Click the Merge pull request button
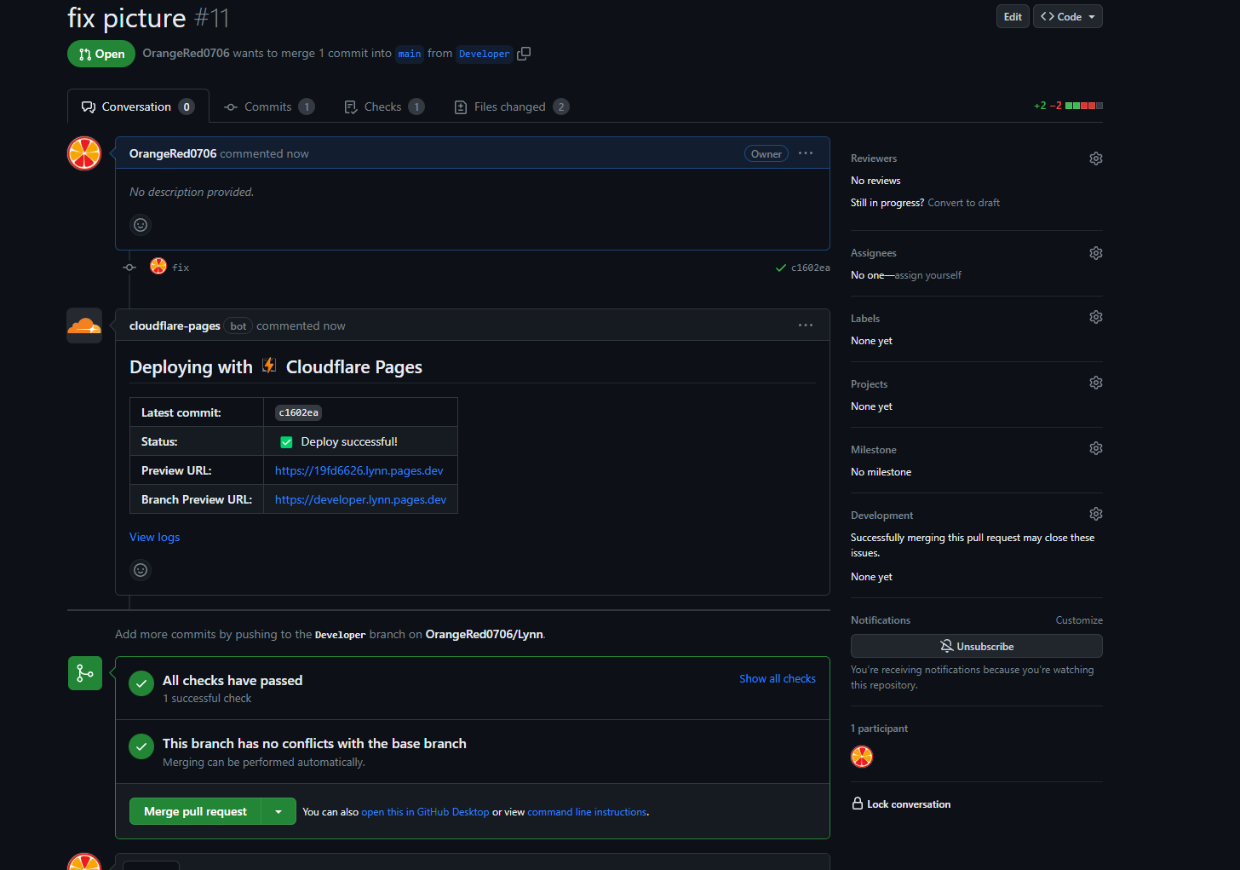The image size is (1240, 870). tap(195, 812)
